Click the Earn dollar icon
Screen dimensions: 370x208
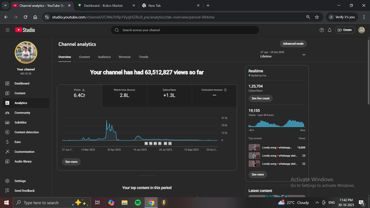click(7, 142)
